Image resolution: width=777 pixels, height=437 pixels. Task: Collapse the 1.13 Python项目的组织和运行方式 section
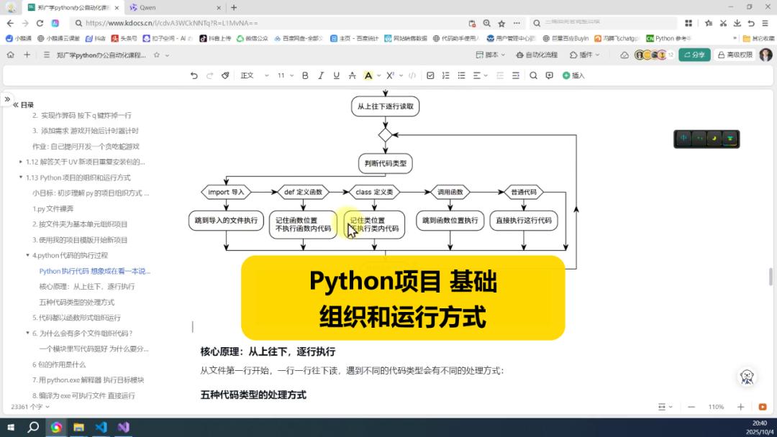[21, 178]
